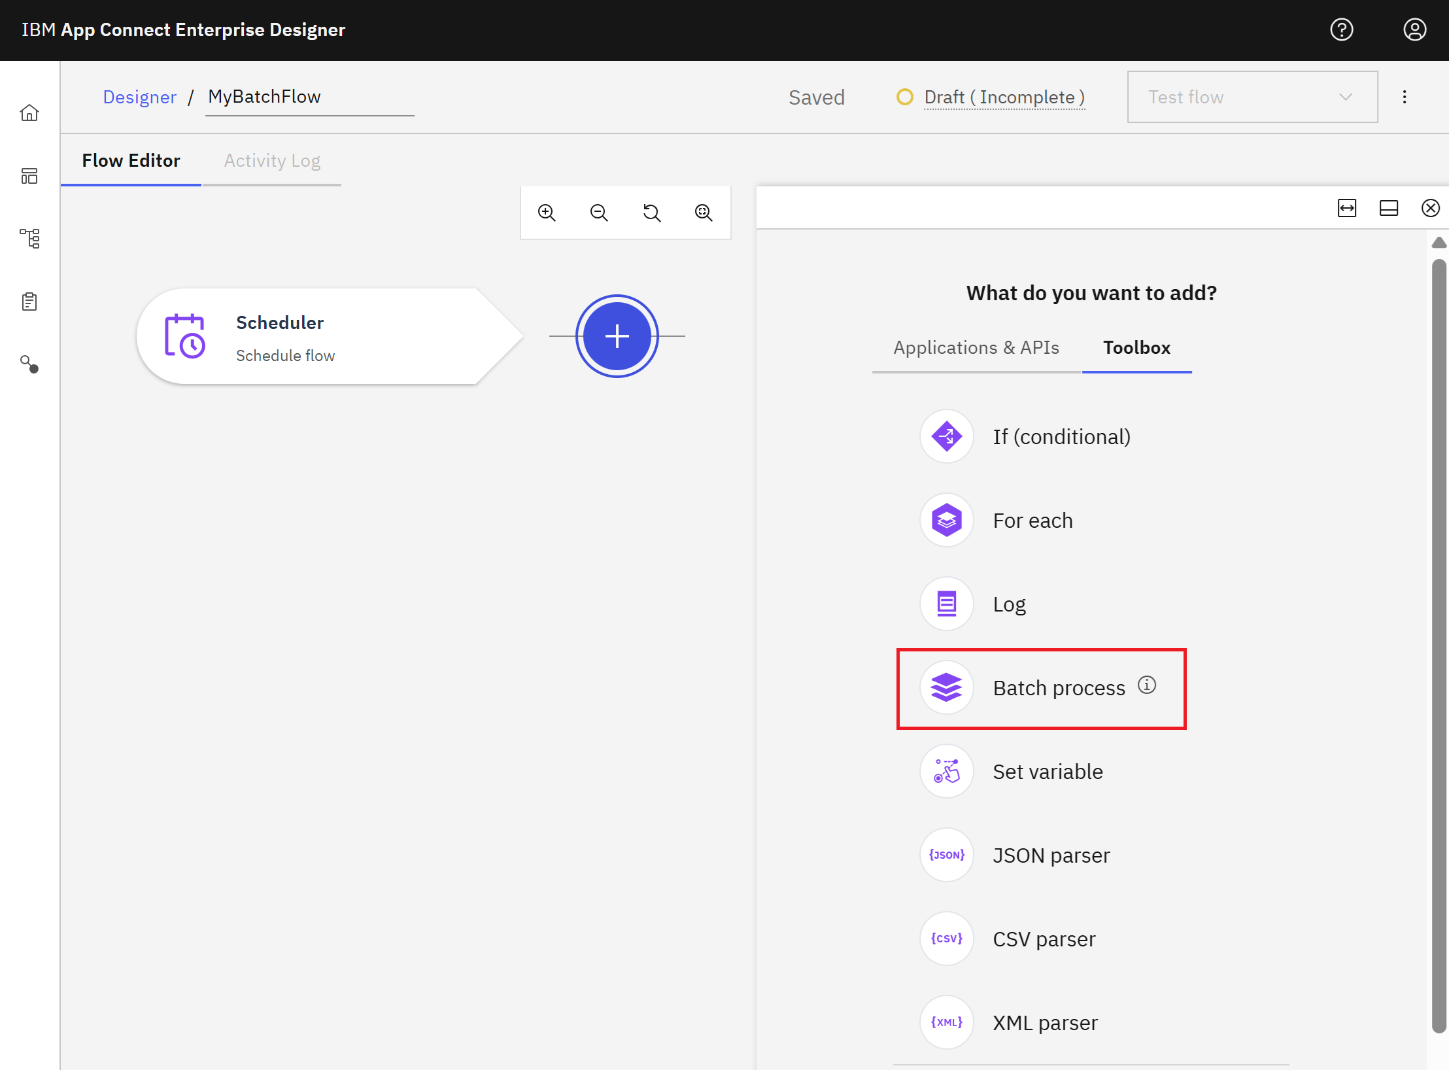
Task: Open the connected-dots icon in left sidebar
Action: (x=29, y=364)
